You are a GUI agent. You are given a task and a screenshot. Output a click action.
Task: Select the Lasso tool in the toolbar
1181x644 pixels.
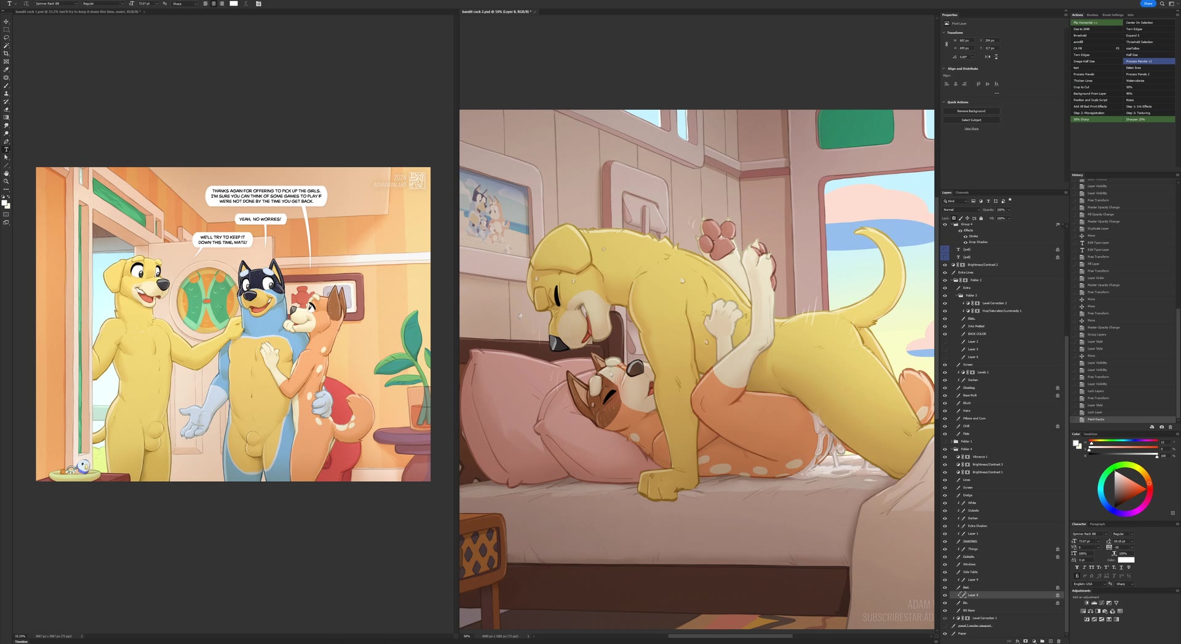[6, 37]
